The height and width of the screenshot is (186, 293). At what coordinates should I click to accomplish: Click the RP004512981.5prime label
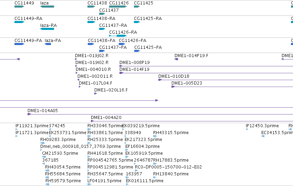click(110, 167)
